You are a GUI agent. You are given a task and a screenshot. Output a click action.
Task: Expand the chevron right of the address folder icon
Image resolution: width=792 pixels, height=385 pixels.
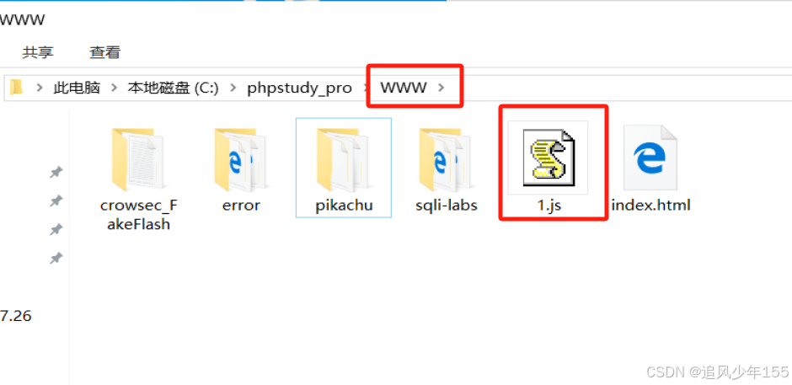tap(40, 88)
